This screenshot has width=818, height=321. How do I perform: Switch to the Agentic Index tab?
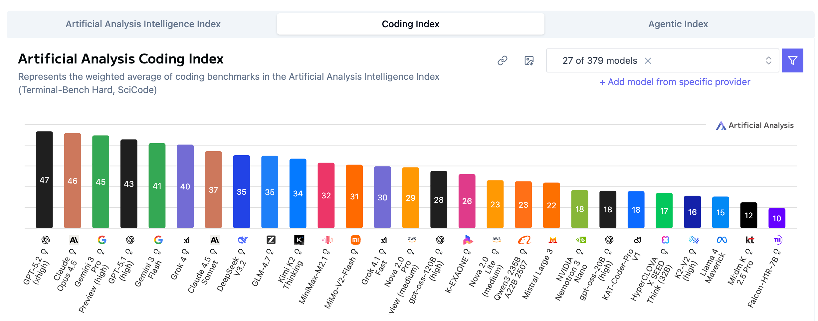click(678, 24)
